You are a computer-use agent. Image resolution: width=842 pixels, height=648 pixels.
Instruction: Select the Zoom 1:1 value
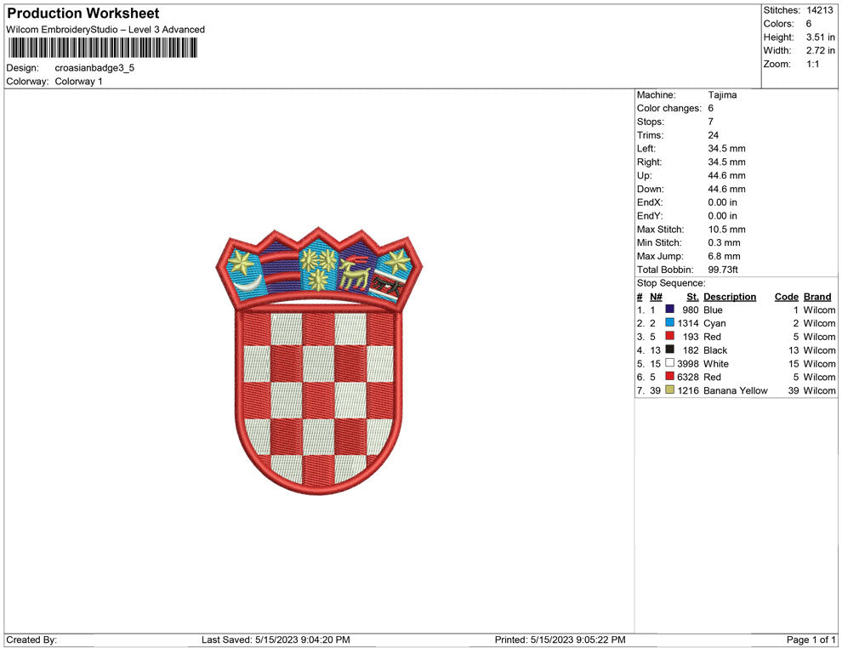click(811, 64)
